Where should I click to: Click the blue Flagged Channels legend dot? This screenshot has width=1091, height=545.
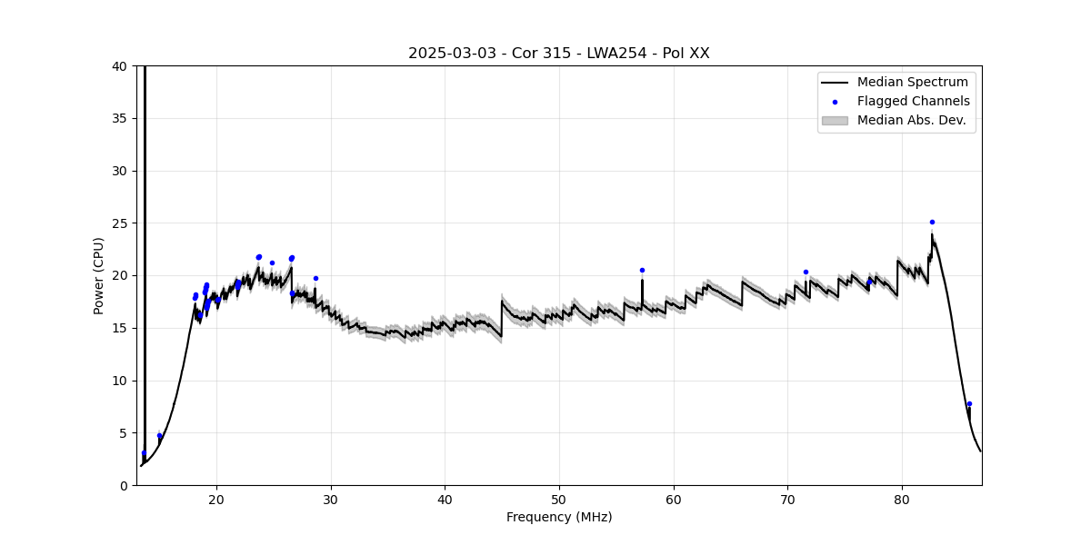tap(835, 102)
